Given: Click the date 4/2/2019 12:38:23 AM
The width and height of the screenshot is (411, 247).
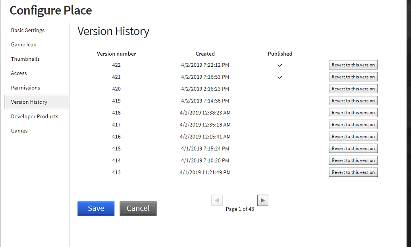Looking at the screenshot, I should [205, 113].
